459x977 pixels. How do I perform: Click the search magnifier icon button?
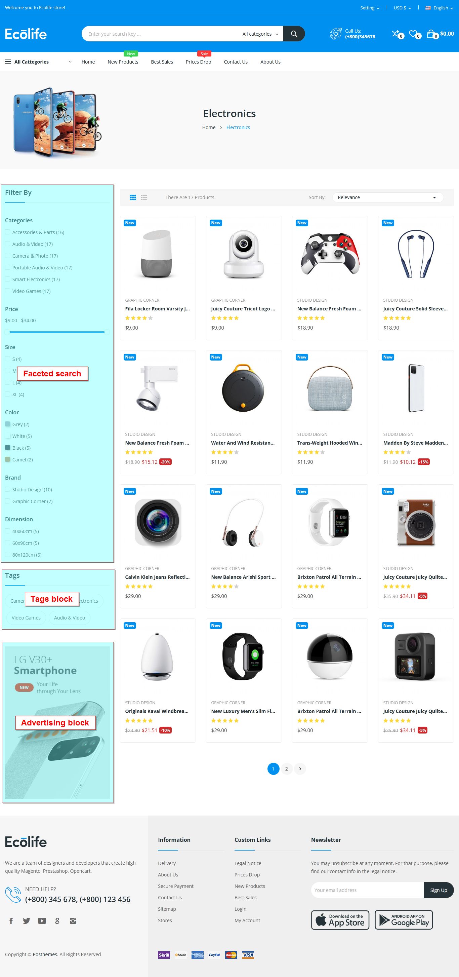(x=294, y=34)
